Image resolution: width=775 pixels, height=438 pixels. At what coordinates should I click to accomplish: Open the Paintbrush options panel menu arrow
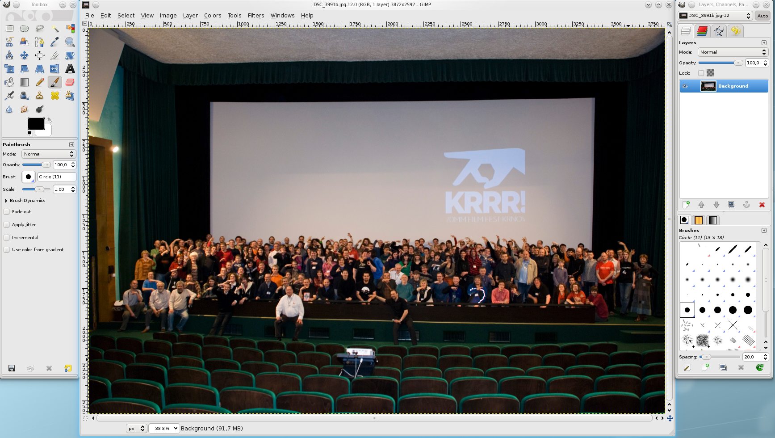(x=71, y=144)
